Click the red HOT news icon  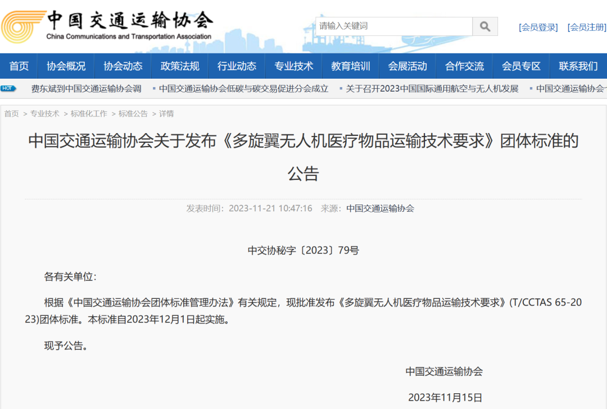click(x=8, y=88)
